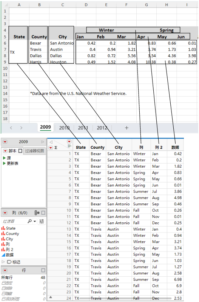Select Excel row 14 header
Image resolution: width=199 pixels, height=302 pixels.
5,94
